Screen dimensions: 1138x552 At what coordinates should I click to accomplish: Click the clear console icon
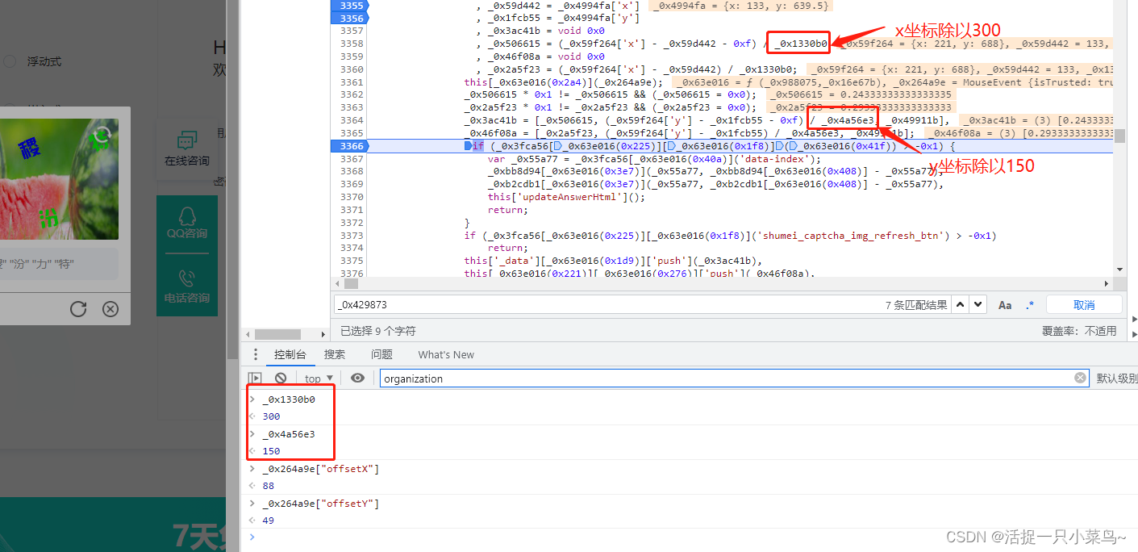(281, 378)
